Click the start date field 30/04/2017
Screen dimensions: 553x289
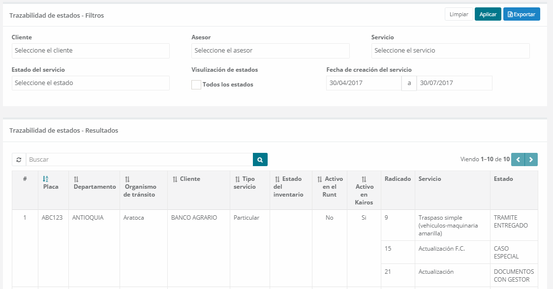point(364,83)
